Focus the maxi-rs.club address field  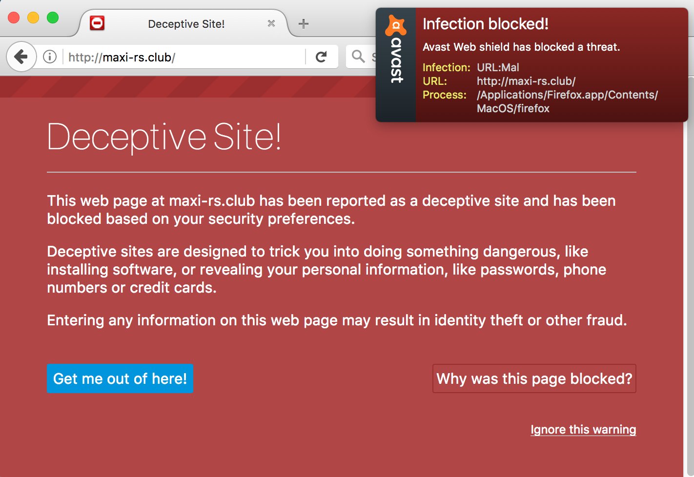(185, 57)
